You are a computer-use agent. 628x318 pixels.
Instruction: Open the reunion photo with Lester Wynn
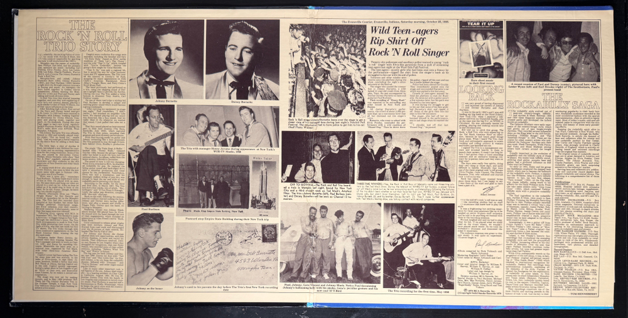click(553, 51)
